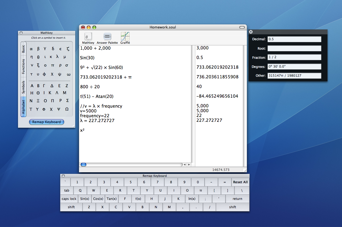342x227 pixels.
Task: Click the tab key on Remap Keyboard
Action: 67,191
